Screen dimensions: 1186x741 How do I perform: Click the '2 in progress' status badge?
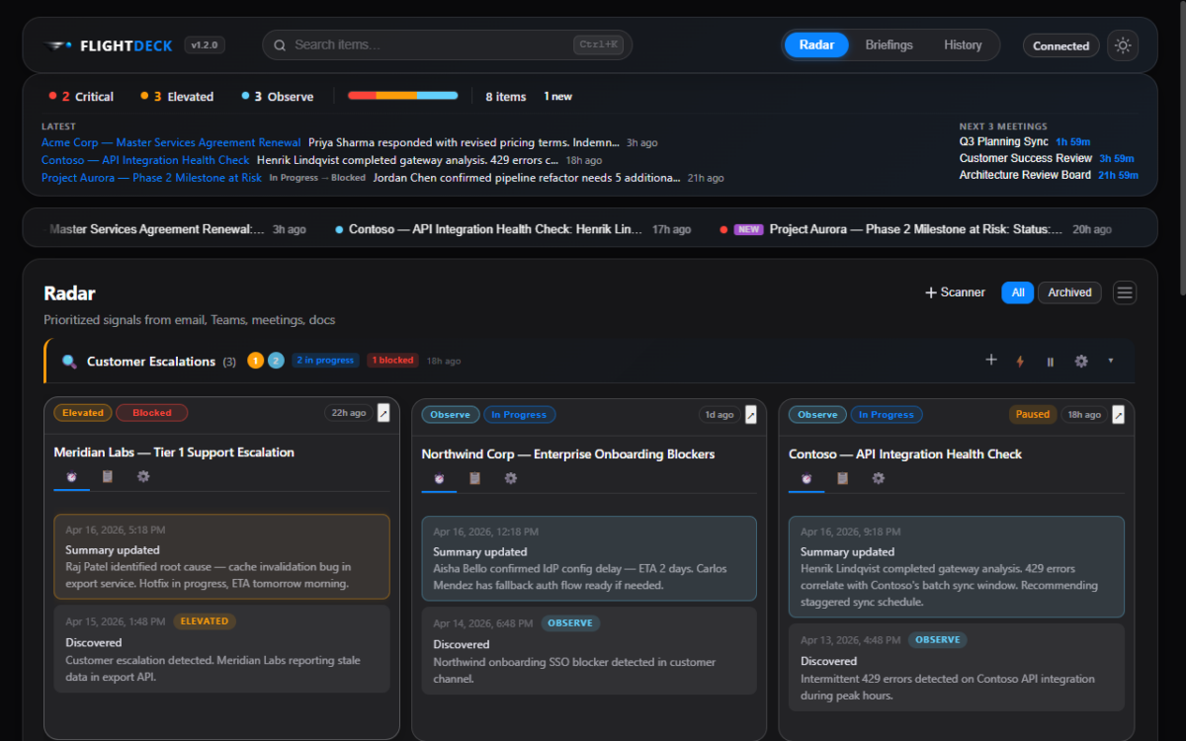point(325,361)
